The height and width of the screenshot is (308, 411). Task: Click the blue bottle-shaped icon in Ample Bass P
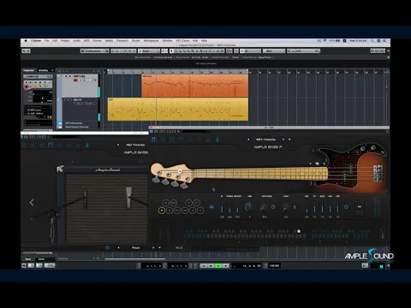[x=217, y=139]
